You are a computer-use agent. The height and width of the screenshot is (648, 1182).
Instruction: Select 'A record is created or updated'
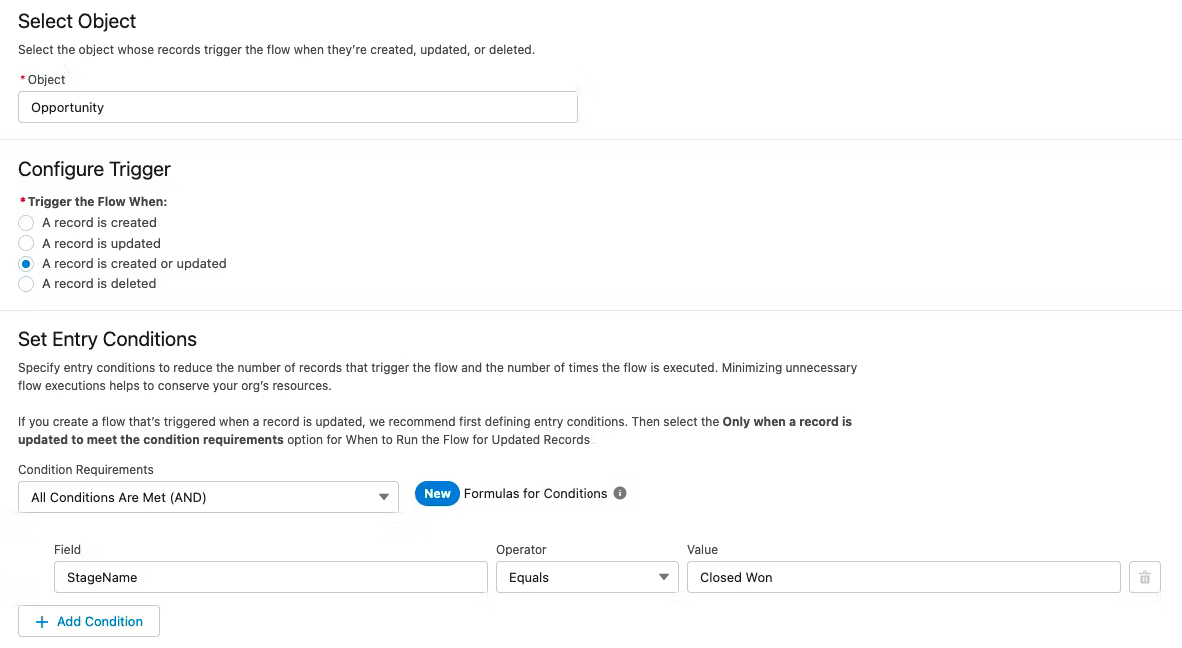click(x=27, y=264)
